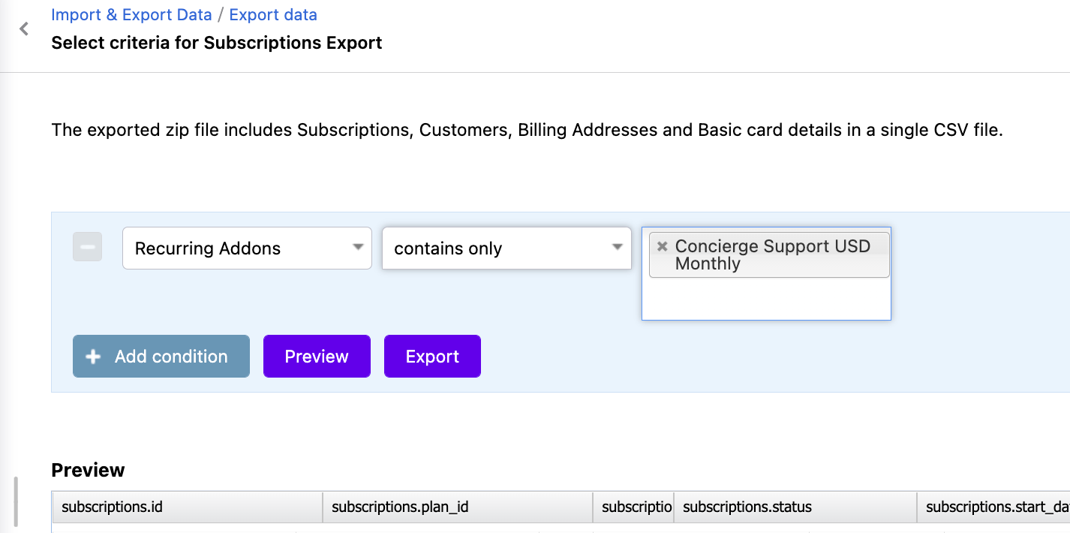Select the Concierge Support USD Monthly chip
The height and width of the screenshot is (533, 1070).
[x=770, y=255]
